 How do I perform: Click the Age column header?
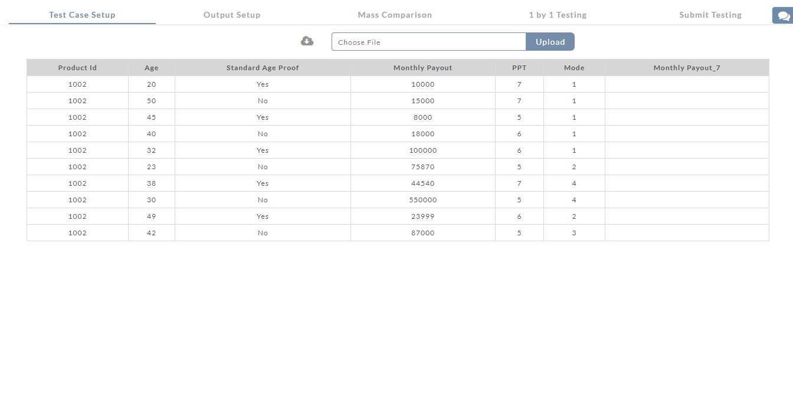pyautogui.click(x=152, y=68)
